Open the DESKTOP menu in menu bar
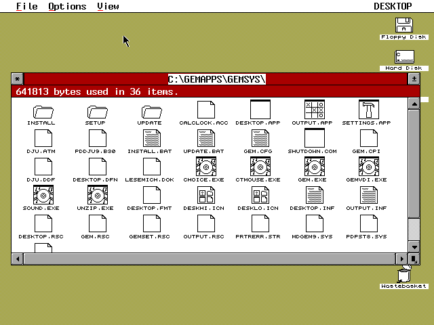Viewport: 434px width, 325px height. pos(393,6)
